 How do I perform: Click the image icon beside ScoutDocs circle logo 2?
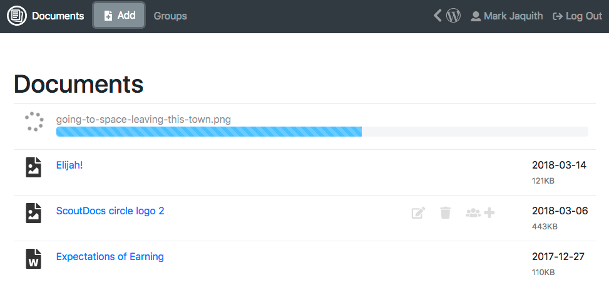(34, 213)
